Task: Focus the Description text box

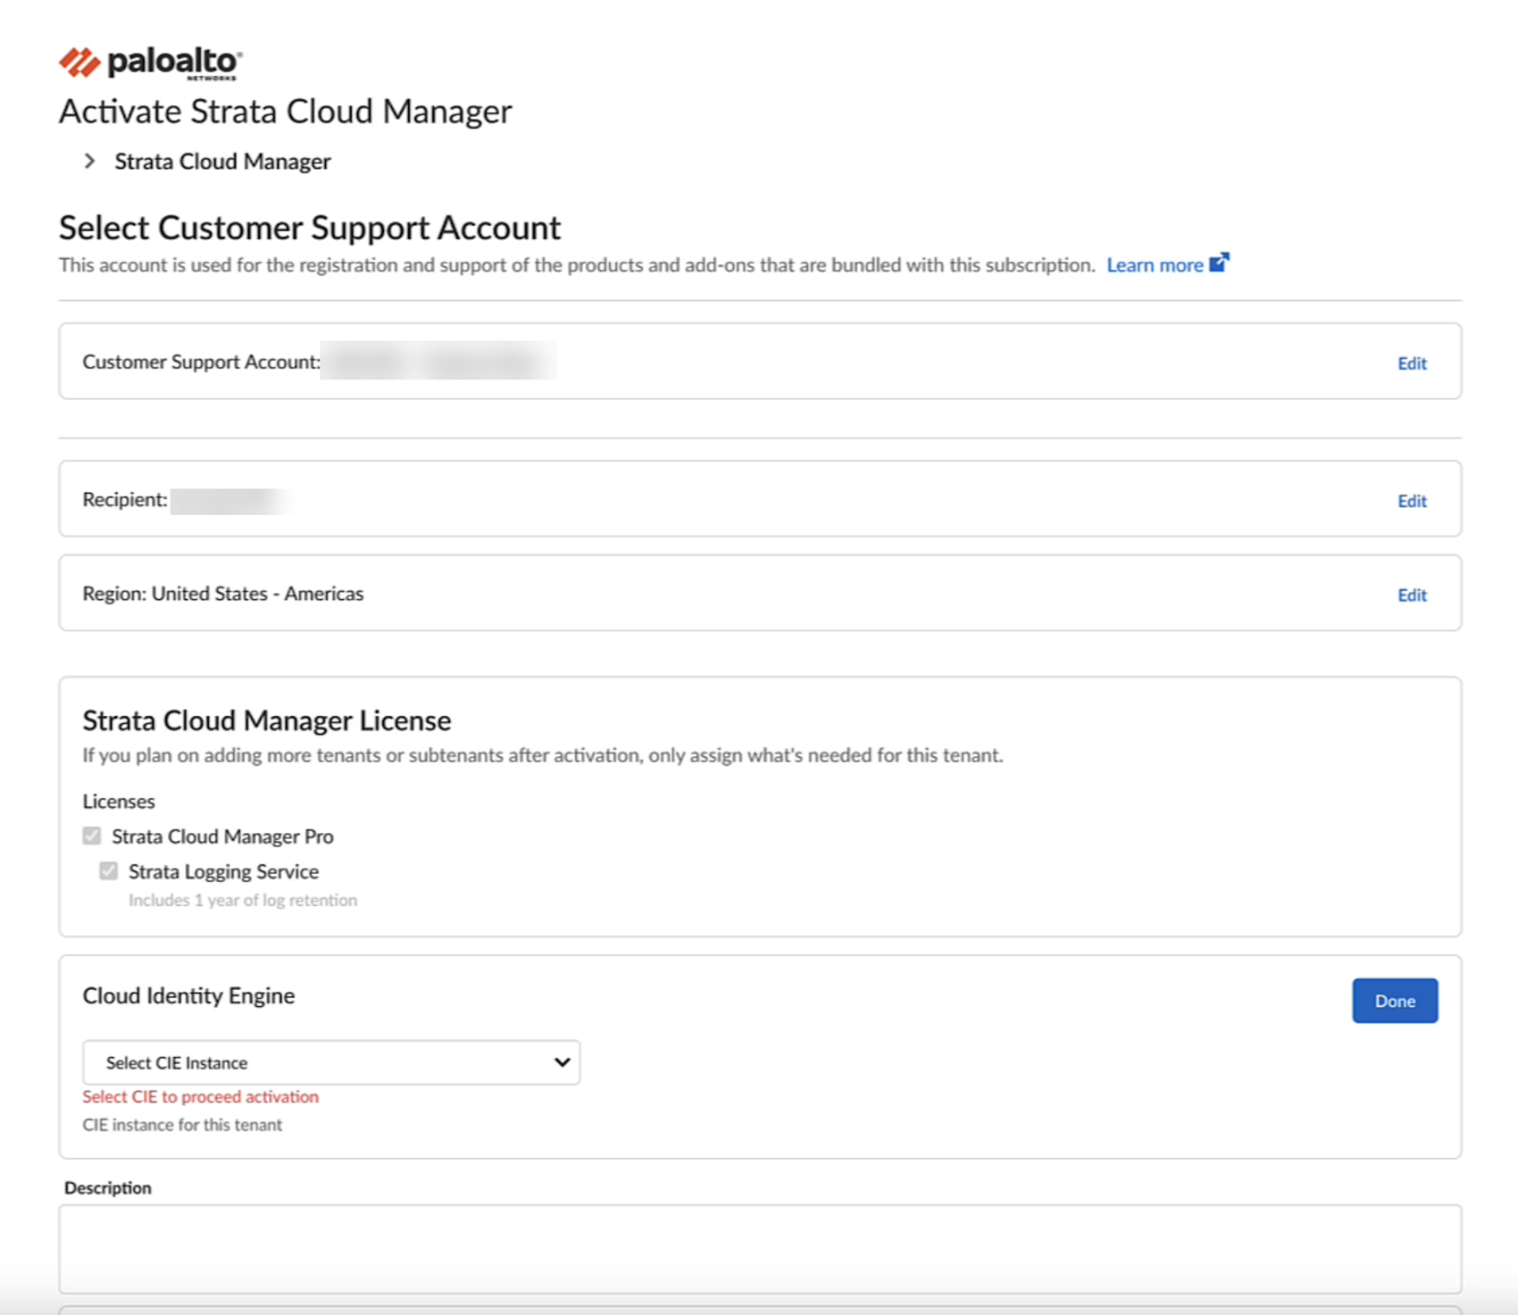Action: (759, 1248)
